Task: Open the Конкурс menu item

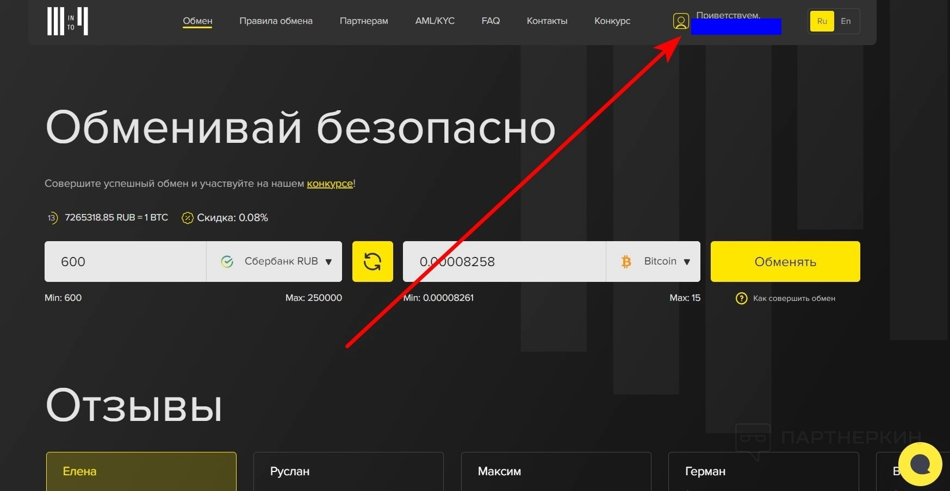Action: [612, 21]
